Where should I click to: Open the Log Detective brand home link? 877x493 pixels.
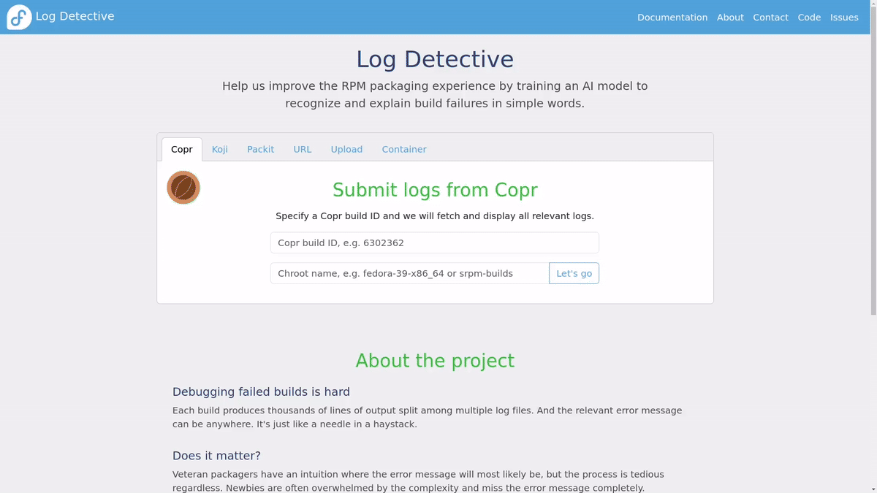click(75, 16)
